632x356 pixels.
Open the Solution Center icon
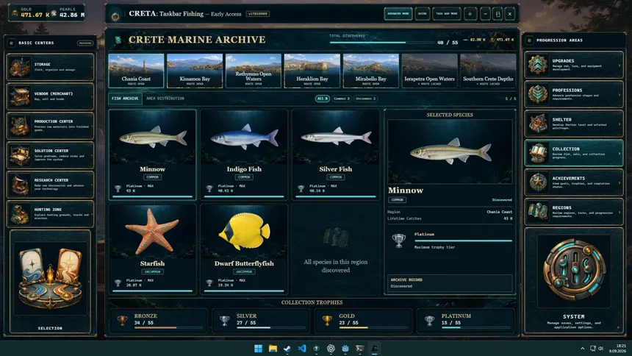point(20,155)
